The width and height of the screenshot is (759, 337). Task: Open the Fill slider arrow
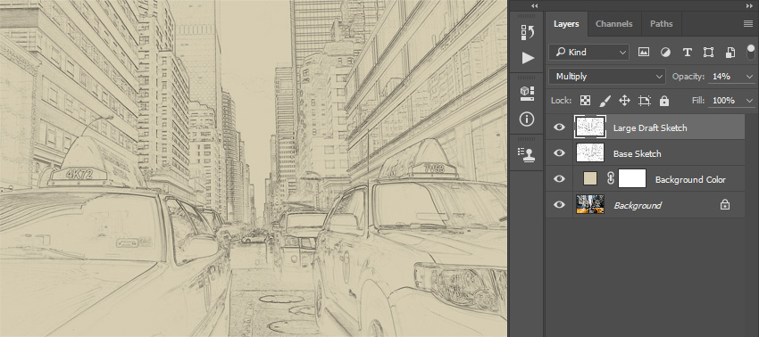[x=750, y=101]
